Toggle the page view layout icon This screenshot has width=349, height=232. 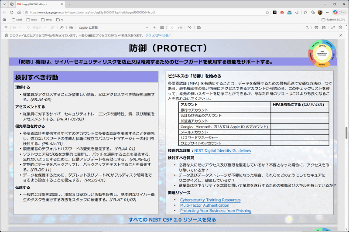(x=199, y=27)
